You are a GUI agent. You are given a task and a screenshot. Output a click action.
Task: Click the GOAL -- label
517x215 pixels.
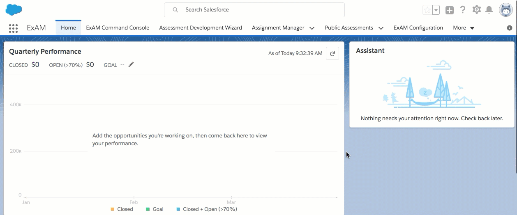[114, 65]
